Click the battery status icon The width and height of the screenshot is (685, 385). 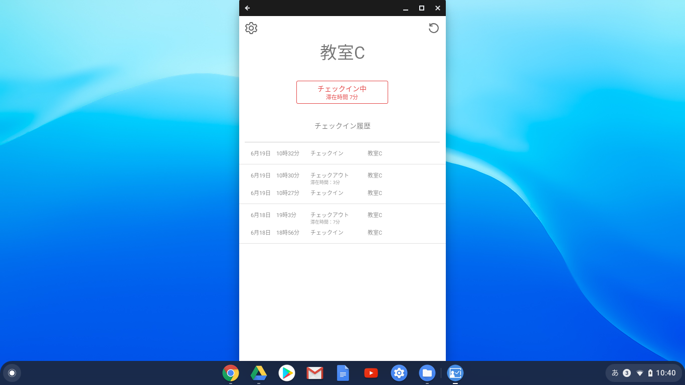pos(650,373)
